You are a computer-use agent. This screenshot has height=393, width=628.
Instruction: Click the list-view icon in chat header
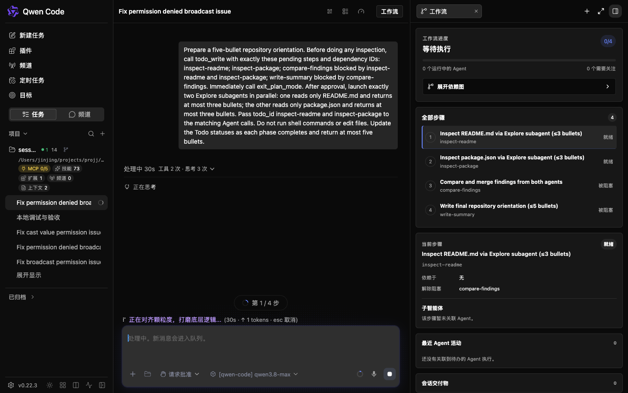click(345, 11)
